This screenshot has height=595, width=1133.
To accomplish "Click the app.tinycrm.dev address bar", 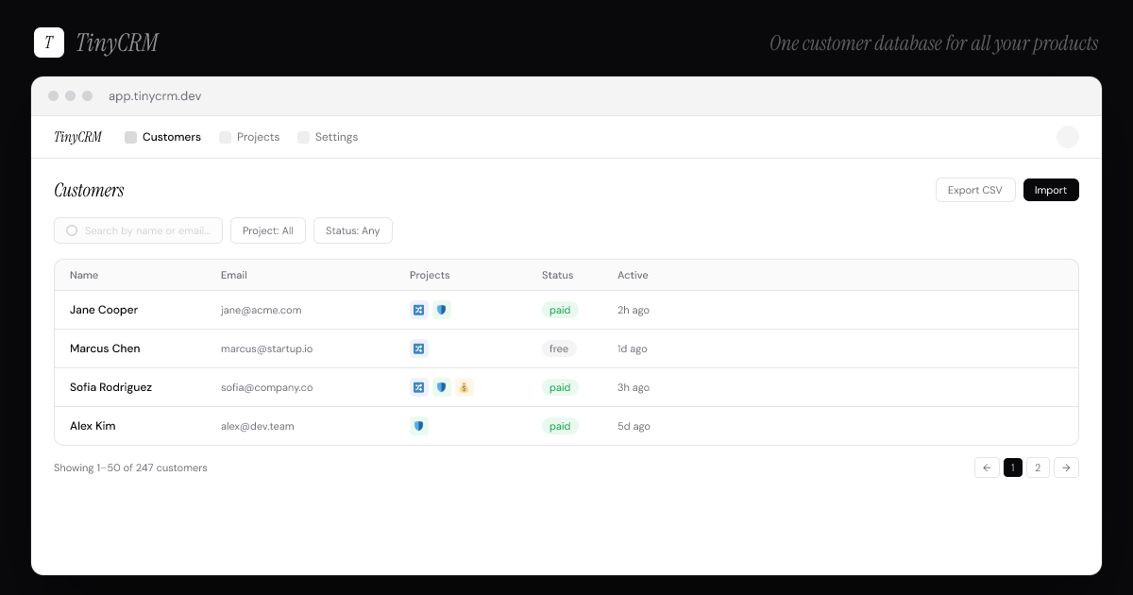I will 155,96.
